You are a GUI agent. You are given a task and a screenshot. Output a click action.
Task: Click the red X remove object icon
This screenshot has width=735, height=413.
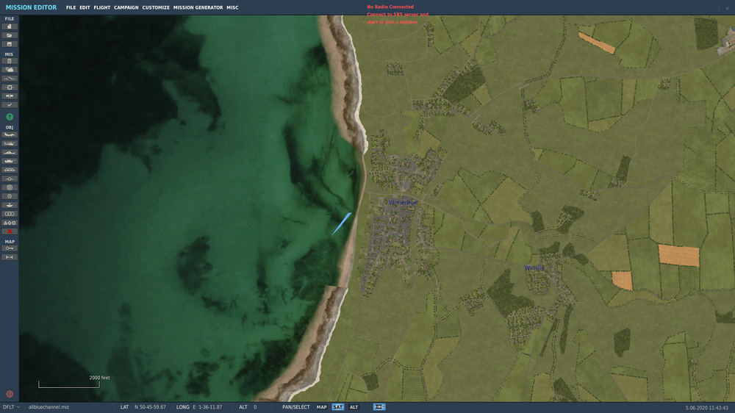point(10,231)
